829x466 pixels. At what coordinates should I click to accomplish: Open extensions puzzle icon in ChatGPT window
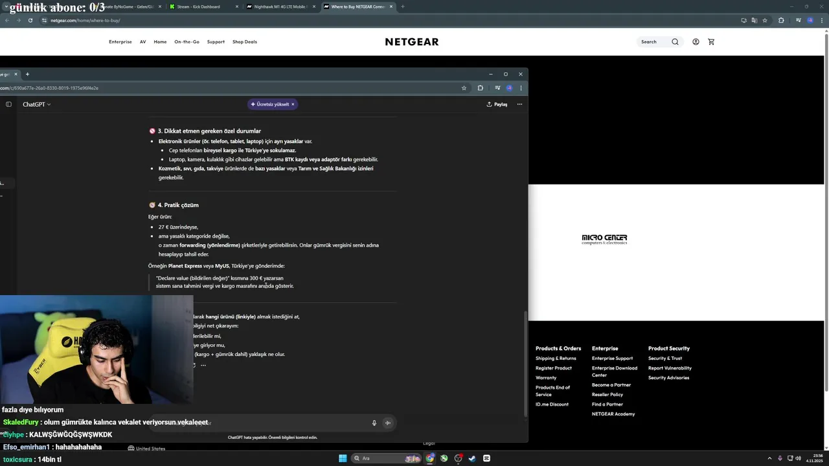tap(480, 88)
